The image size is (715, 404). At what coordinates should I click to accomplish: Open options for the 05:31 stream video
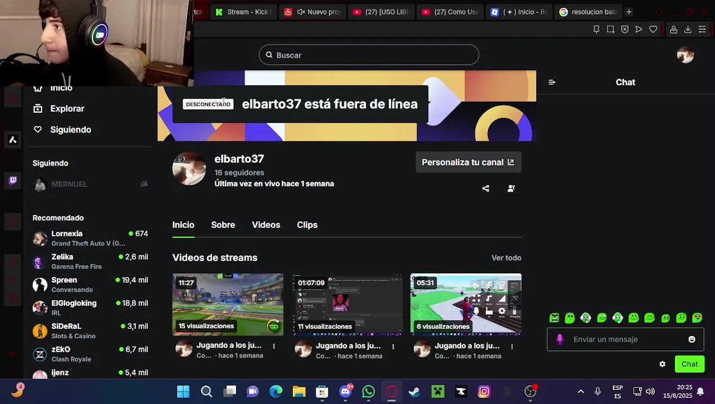pos(512,347)
